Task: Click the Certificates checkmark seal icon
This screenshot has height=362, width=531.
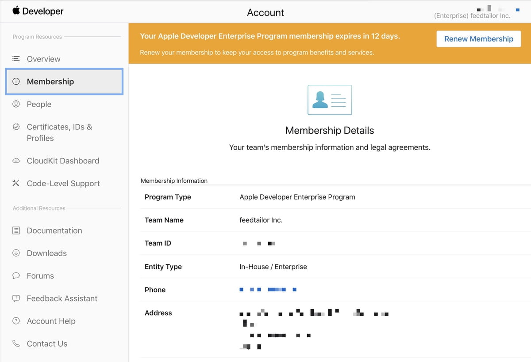Action: [16, 127]
